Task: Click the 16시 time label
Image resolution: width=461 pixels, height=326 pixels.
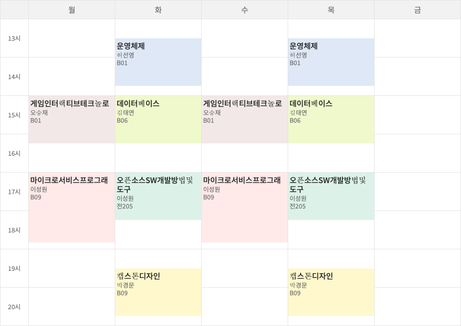Action: (14, 153)
